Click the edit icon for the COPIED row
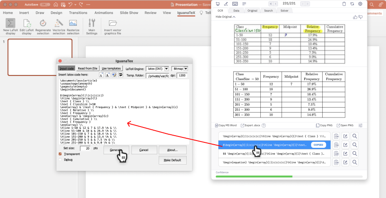The width and height of the screenshot is (386, 198). pyautogui.click(x=345, y=145)
